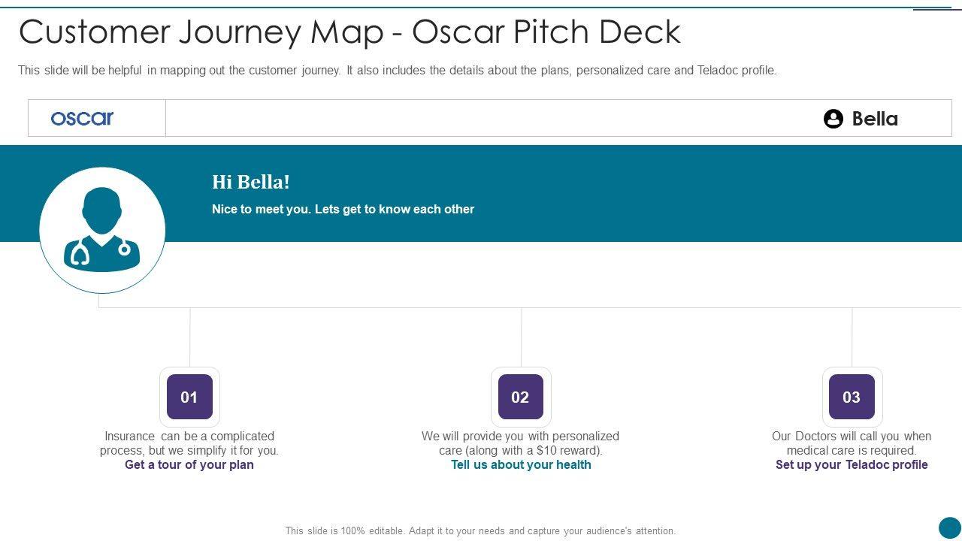Select the step 03 number badge
Screen dimensions: 962x541
click(x=852, y=397)
